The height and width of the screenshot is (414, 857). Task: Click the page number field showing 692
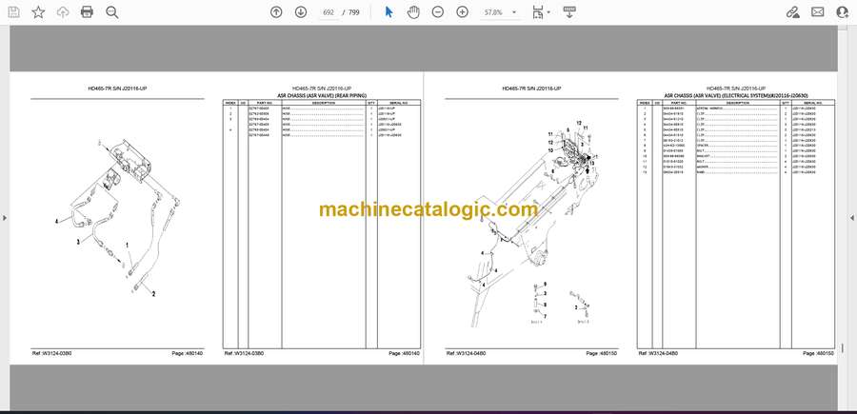pyautogui.click(x=329, y=12)
